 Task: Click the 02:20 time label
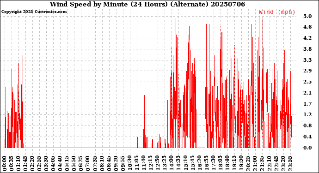tap(32, 164)
